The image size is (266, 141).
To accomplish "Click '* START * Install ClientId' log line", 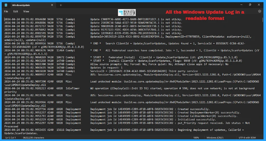I will (123, 61).
